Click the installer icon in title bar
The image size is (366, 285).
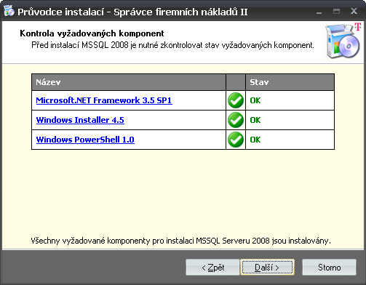pyautogui.click(x=9, y=11)
